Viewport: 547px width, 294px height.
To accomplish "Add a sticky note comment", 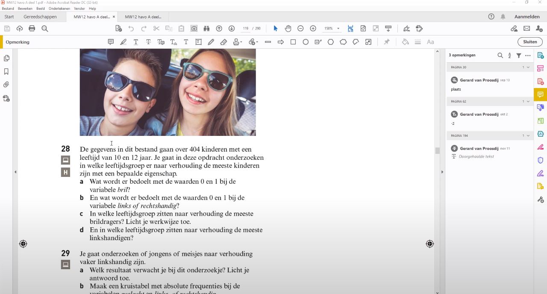I will (111, 42).
